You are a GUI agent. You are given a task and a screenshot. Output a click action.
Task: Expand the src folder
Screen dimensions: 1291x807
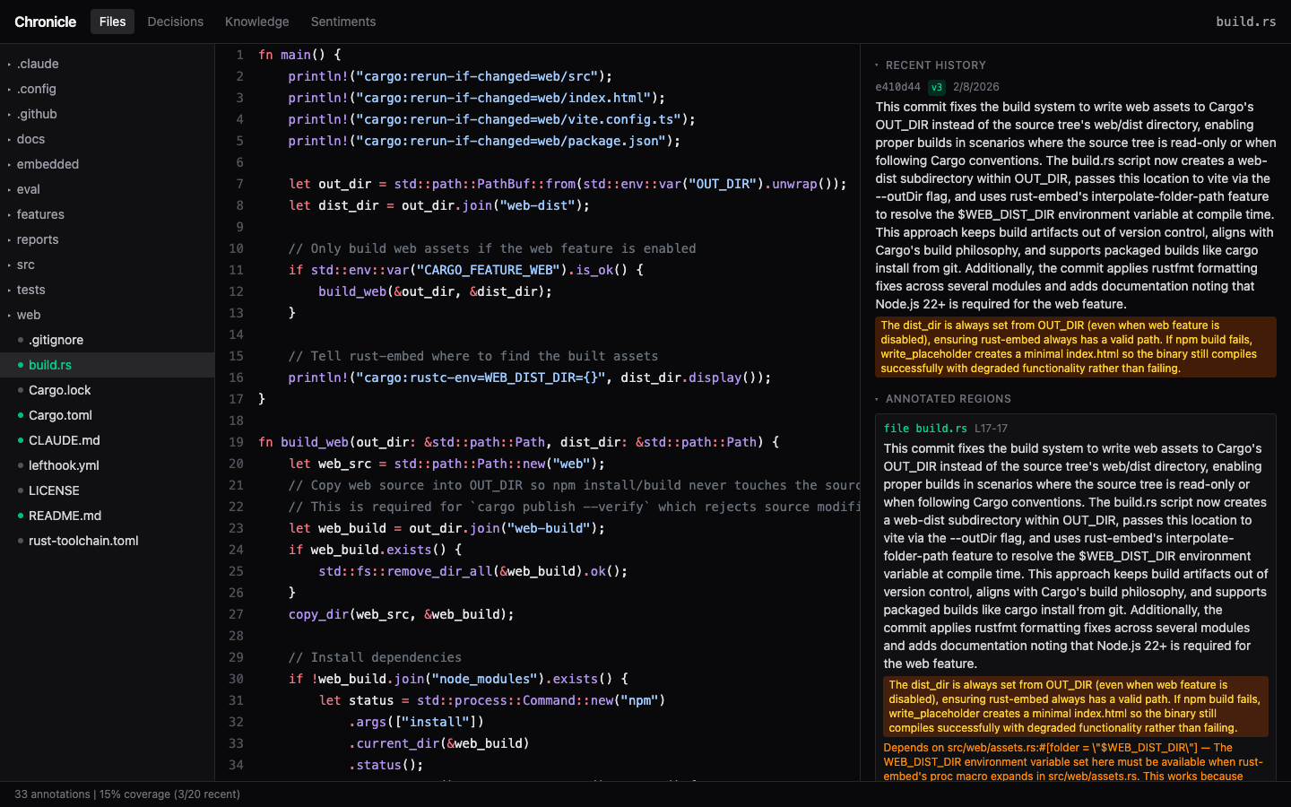pos(107,265)
